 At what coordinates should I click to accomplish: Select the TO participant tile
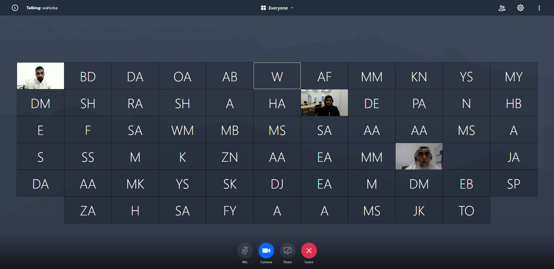pyautogui.click(x=466, y=210)
